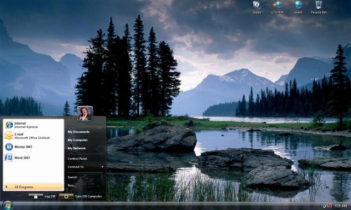The height and width of the screenshot is (210, 351).
Task: Open My Documents from Start menu
Action: 78,132
